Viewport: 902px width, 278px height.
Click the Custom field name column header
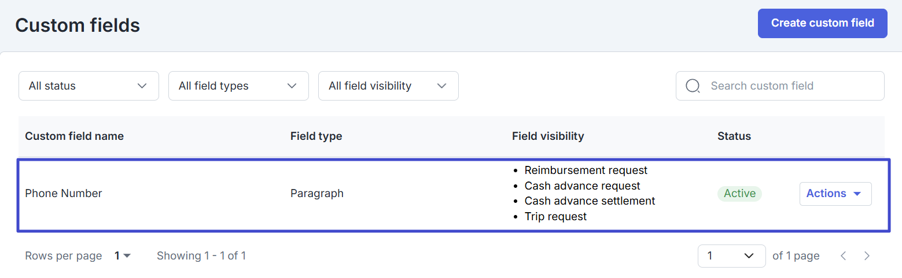(74, 136)
